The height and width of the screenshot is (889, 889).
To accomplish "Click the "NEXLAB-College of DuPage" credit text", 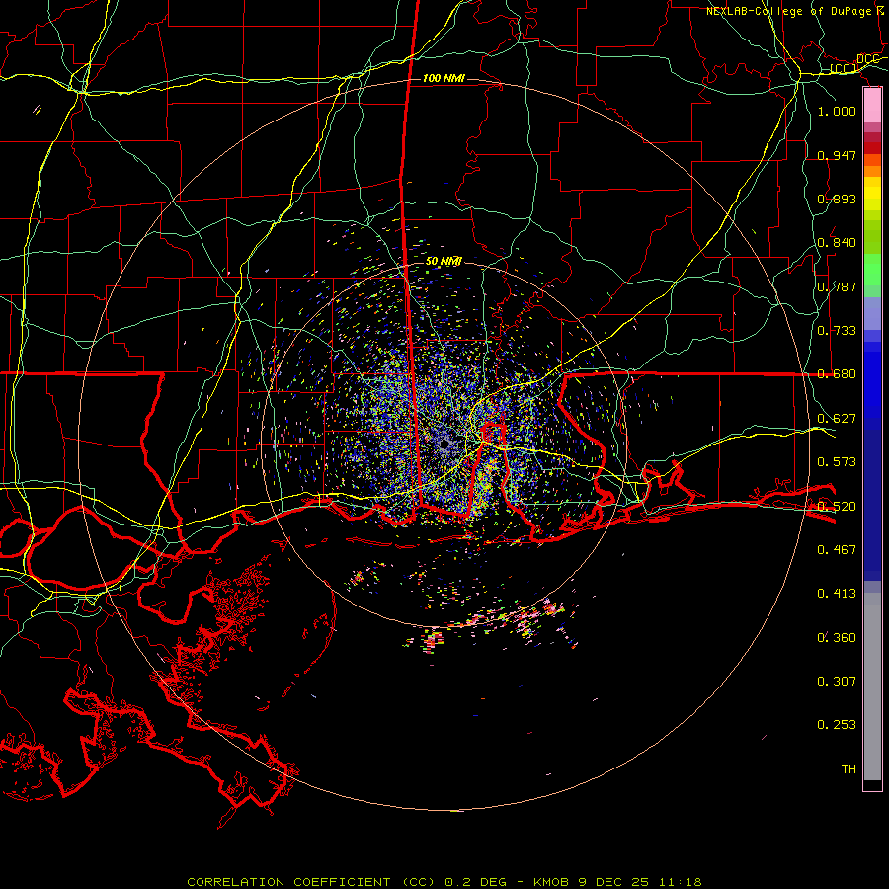I will 788,11.
